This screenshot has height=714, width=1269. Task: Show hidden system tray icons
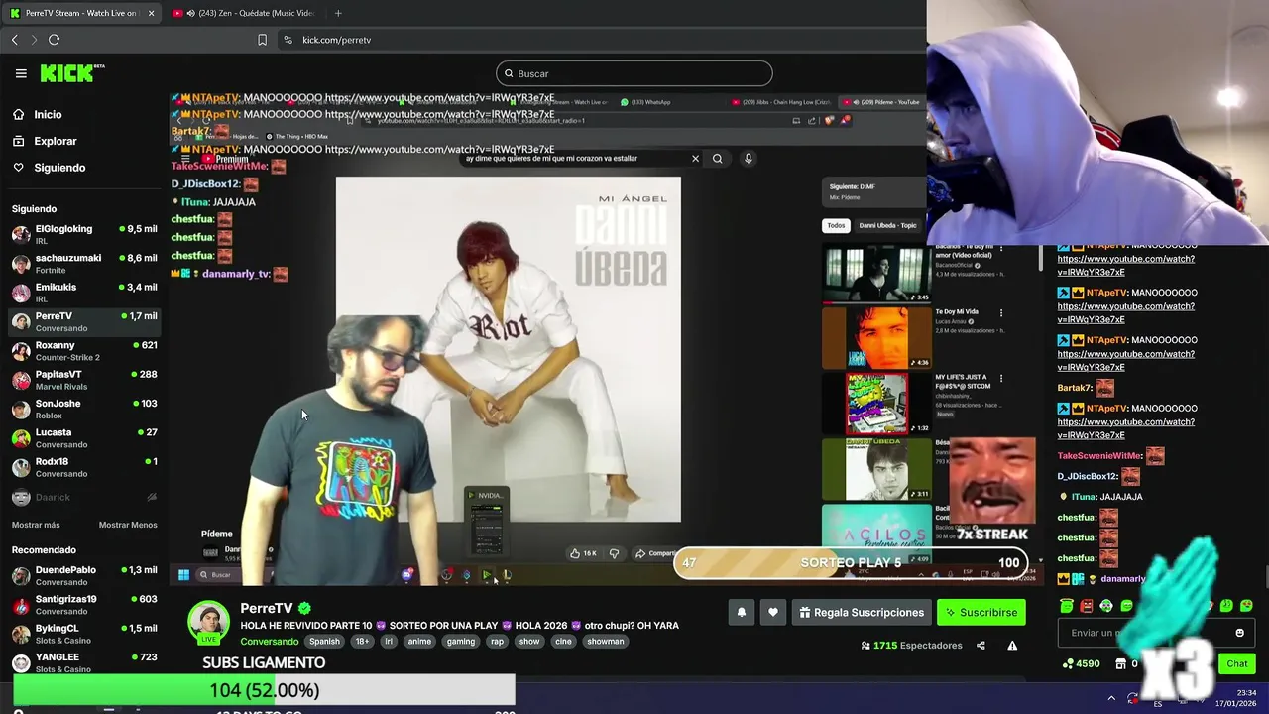[x=1111, y=698]
